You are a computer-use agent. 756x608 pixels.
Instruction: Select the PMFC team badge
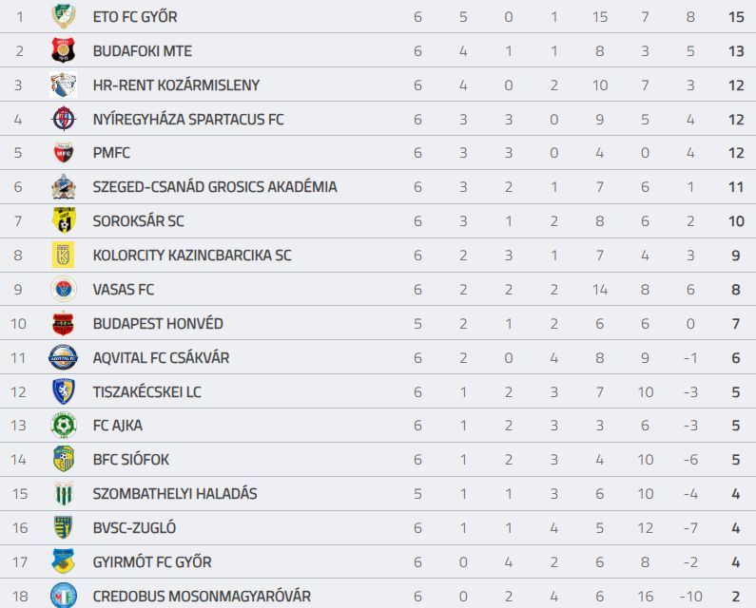click(63, 153)
